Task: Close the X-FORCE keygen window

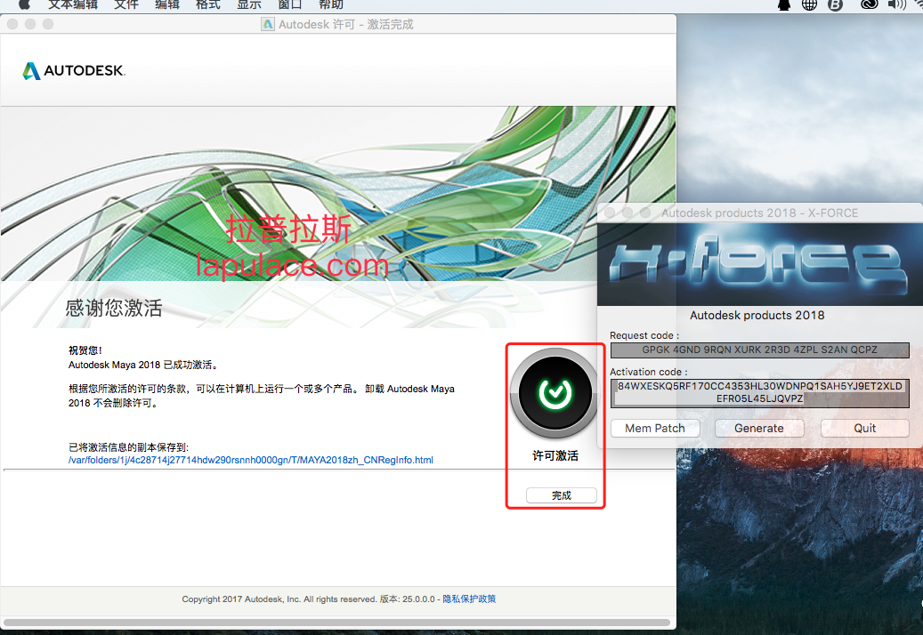Action: 610,213
